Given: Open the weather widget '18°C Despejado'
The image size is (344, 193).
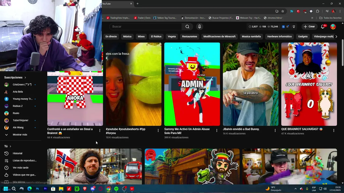Looking at the screenshot, I should (273, 189).
